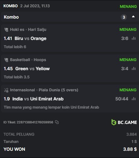Click the BC.GAME logo
The width and height of the screenshot is (139, 158).
(x=124, y=122)
